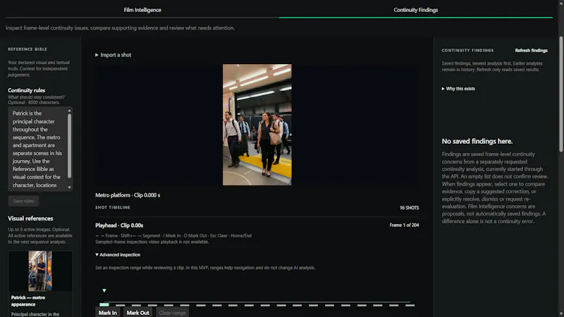Click the 'REFERENCE BIBLE' panel heading
The width and height of the screenshot is (564, 317).
[27, 49]
